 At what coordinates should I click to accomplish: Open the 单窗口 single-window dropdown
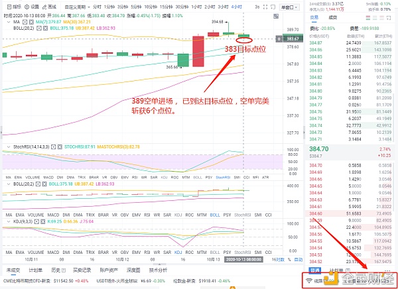289,7
